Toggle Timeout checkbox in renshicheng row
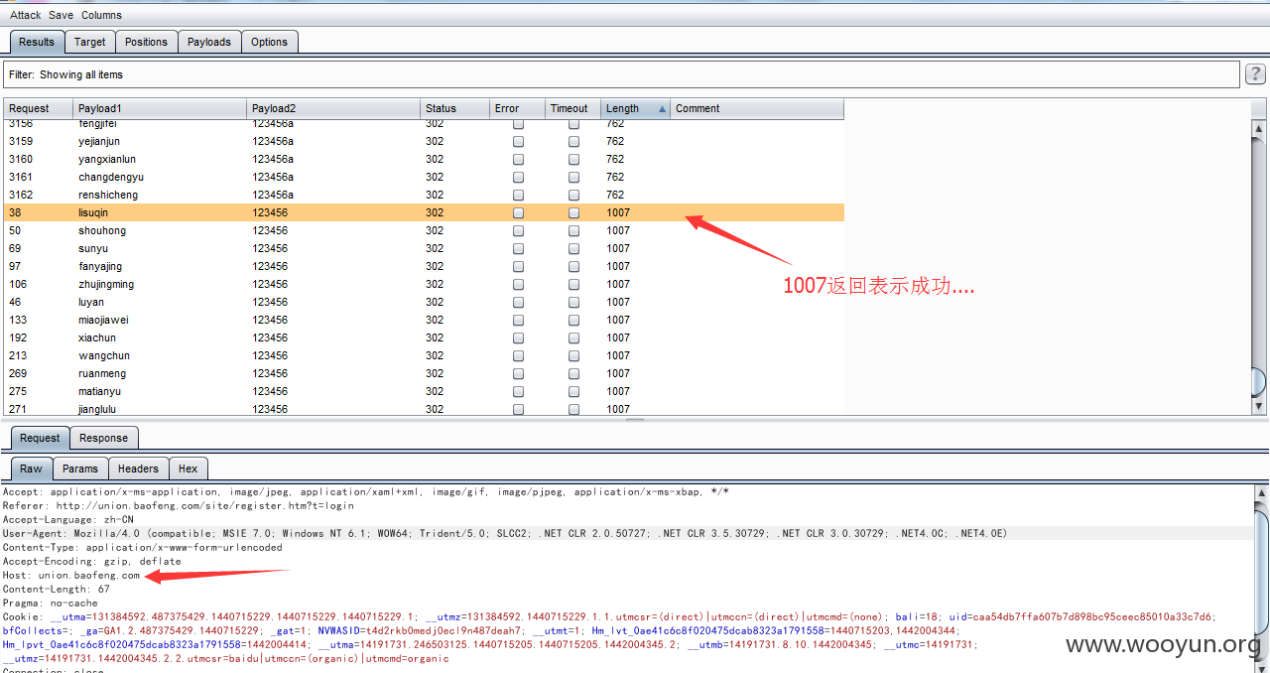The width and height of the screenshot is (1270, 673). point(573,195)
